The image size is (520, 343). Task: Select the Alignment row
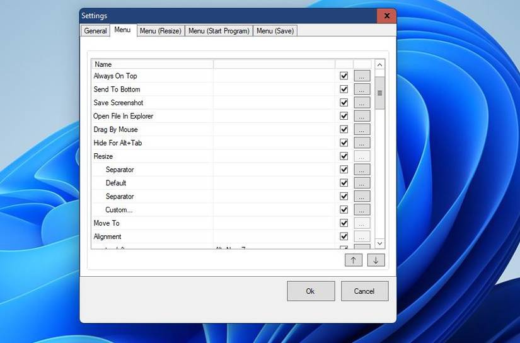[x=231, y=236]
